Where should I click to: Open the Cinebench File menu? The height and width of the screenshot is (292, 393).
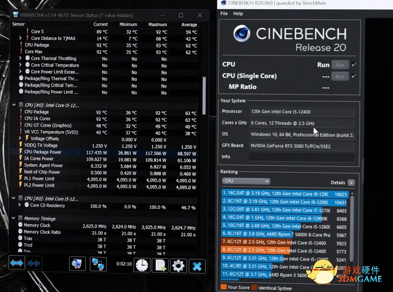click(224, 13)
